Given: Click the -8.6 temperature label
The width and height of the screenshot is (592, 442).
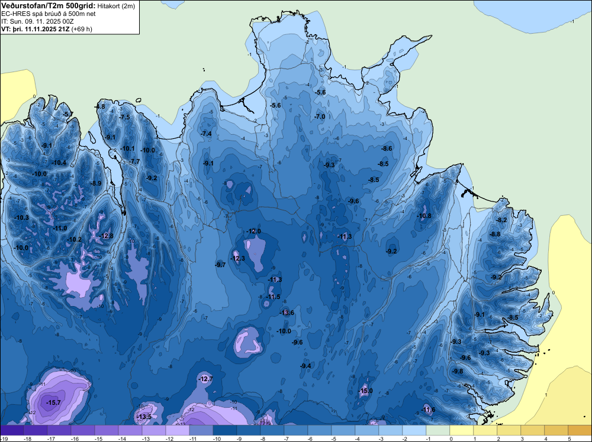Looking at the screenshot, I should coord(387,148).
